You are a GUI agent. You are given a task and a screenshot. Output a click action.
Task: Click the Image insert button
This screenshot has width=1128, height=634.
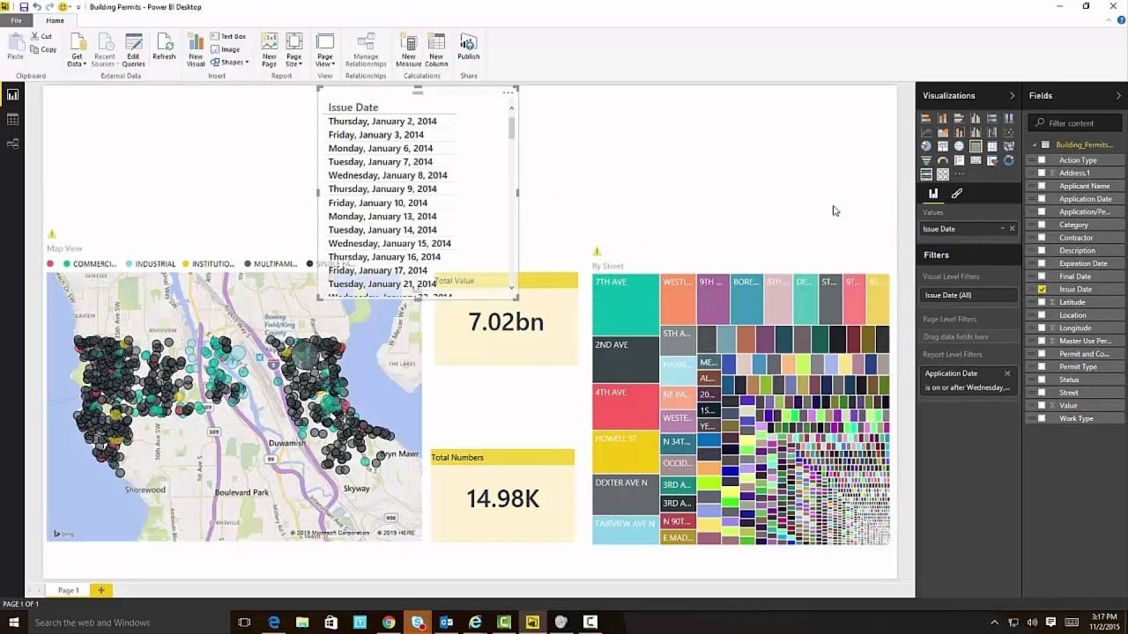click(x=225, y=49)
